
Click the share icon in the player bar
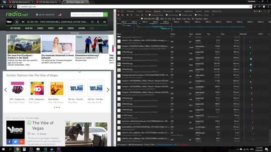click(98, 22)
